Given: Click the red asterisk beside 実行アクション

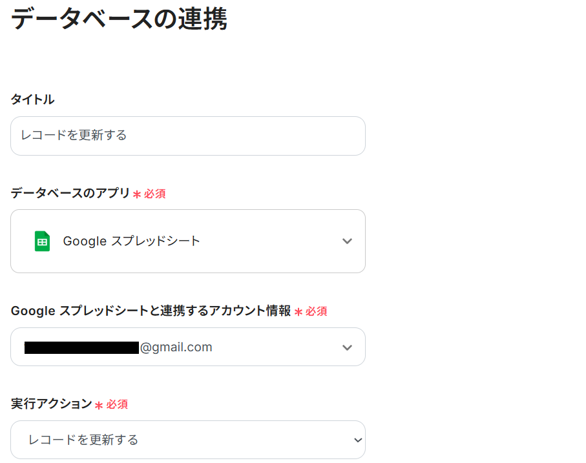Looking at the screenshot, I should [x=99, y=405].
